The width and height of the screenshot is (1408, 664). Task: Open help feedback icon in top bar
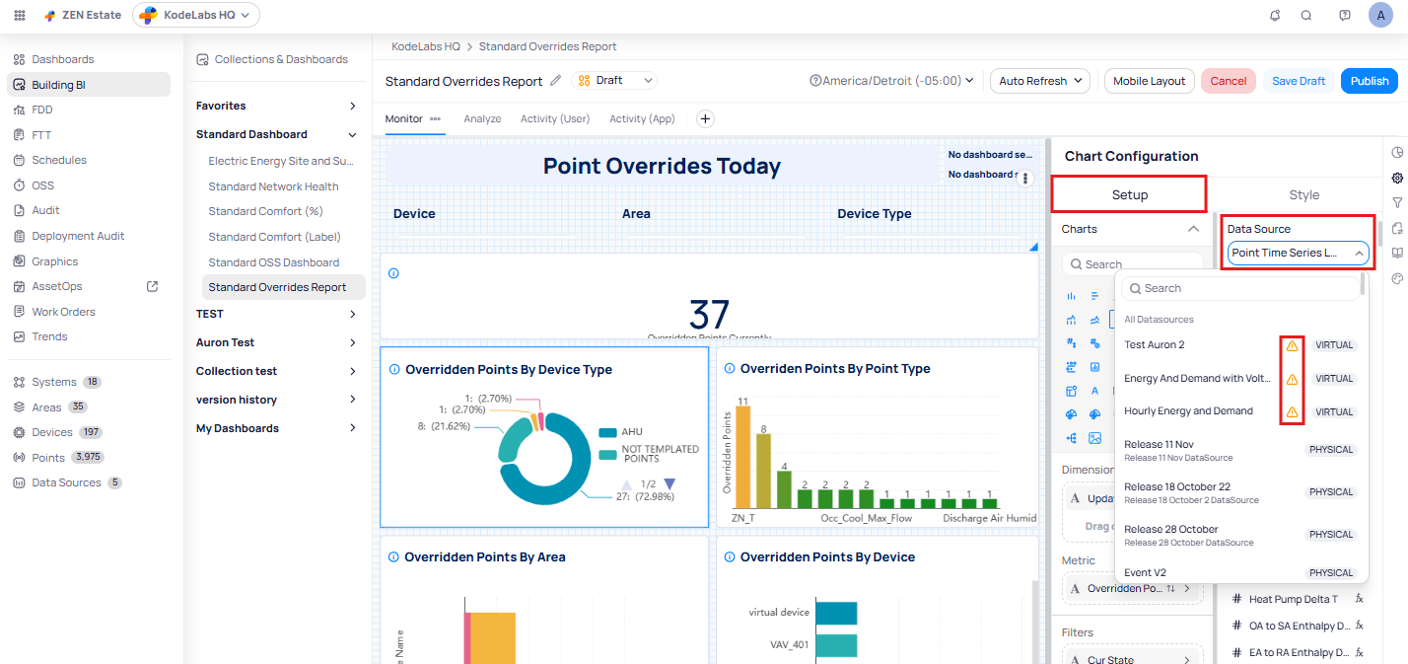coord(1345,15)
